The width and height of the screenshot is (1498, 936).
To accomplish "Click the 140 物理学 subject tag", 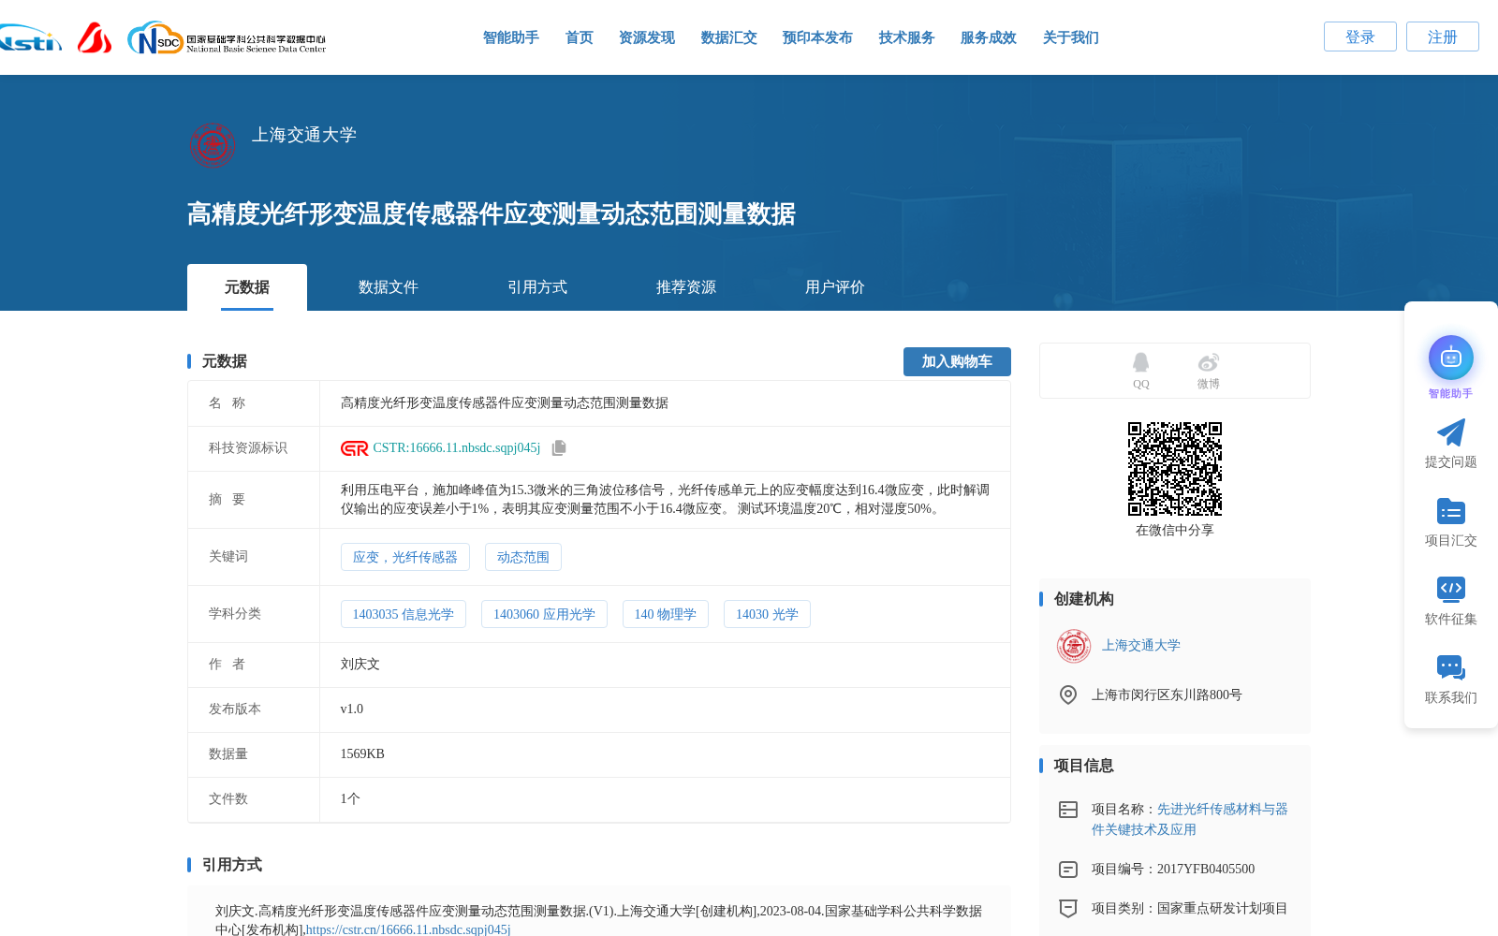I will pos(665,614).
